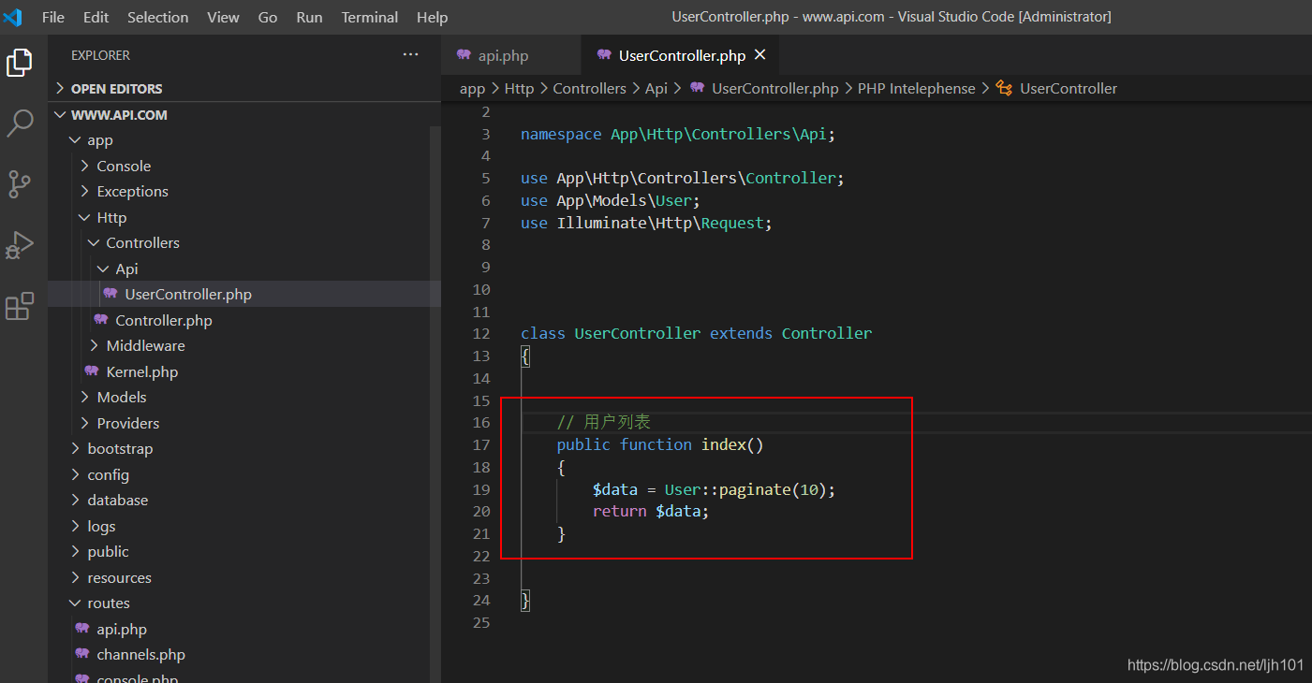The width and height of the screenshot is (1312, 683).
Task: Open the Search view in activity bar
Action: coord(20,123)
